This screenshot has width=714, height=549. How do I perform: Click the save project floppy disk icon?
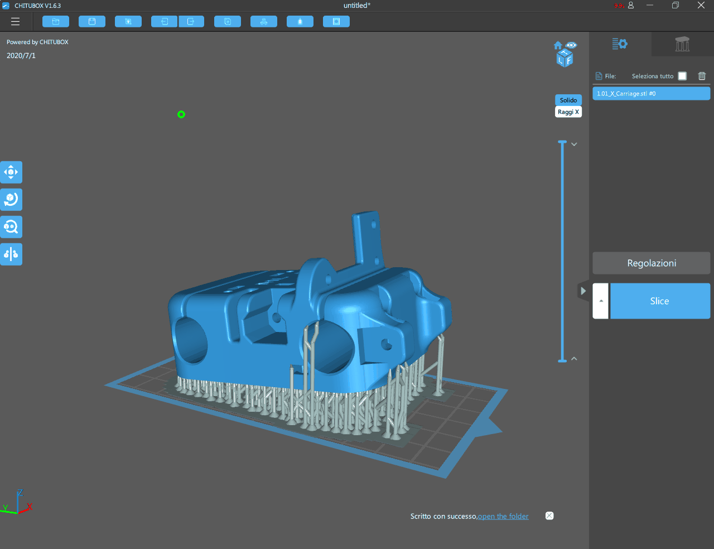pyautogui.click(x=92, y=21)
